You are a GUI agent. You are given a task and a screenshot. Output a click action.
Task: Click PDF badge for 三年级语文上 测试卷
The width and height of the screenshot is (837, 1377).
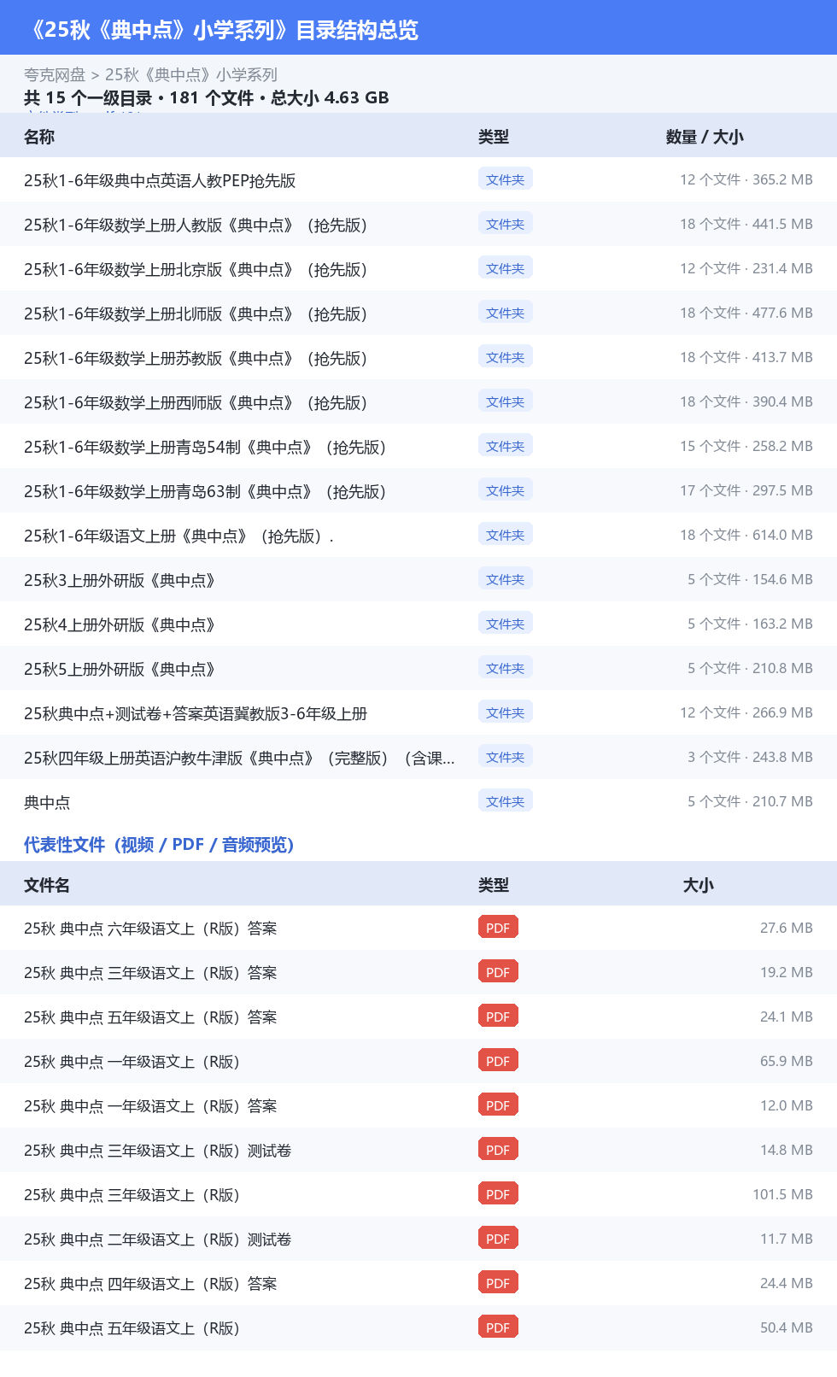point(498,1150)
